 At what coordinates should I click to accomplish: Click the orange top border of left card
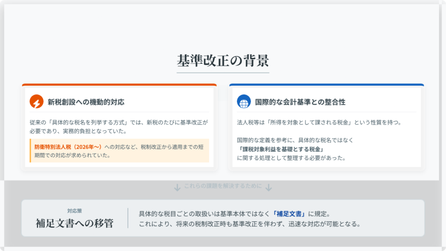pos(119,85)
